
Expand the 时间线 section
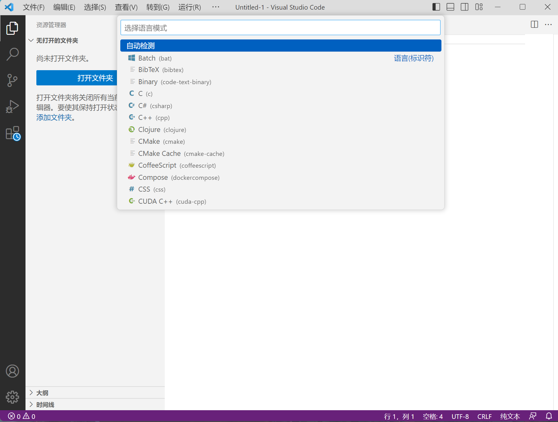95,405
